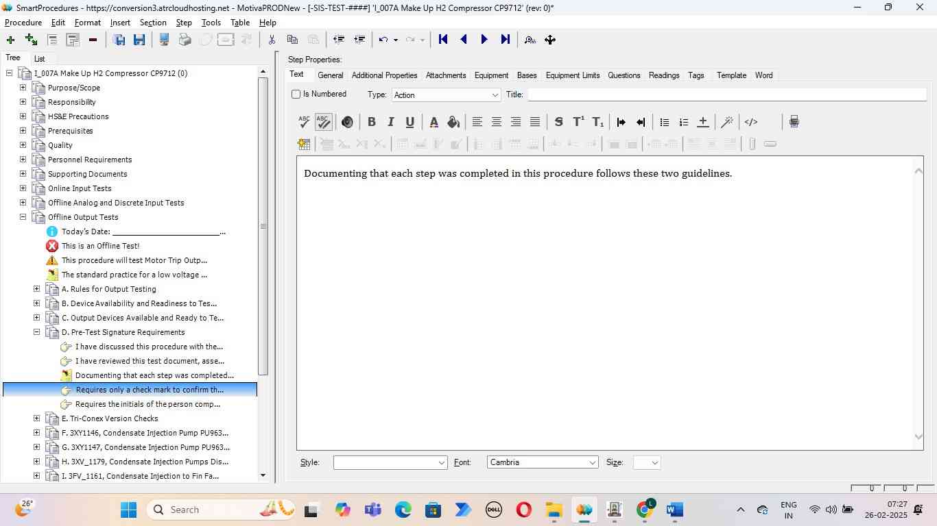Viewport: 937px width, 526px height.
Task: Expand E. Tri-Conex Version Checks node
Action: pos(36,418)
